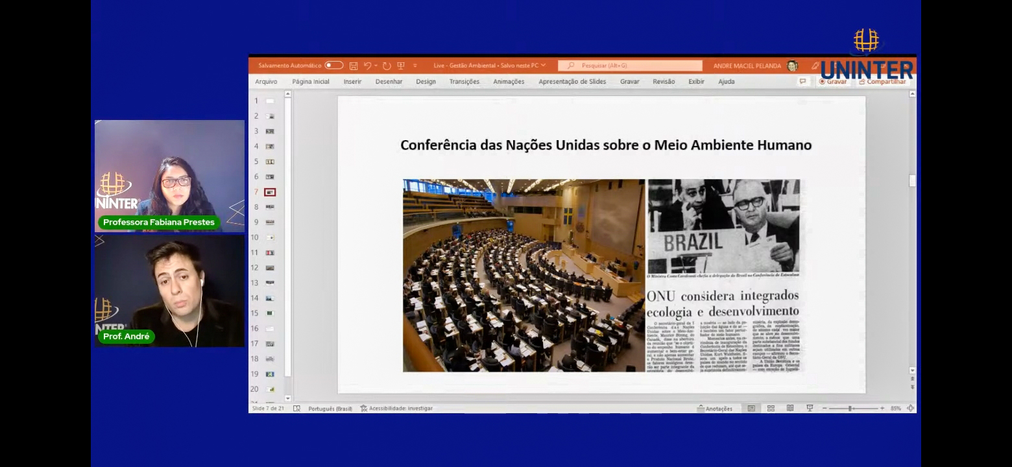Toggle the Salvamento Automático switch

(x=334, y=66)
